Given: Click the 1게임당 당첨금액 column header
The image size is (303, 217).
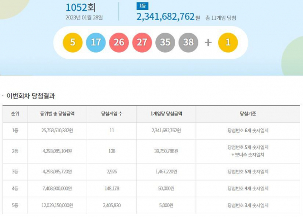Looking at the screenshot, I should [166, 114].
